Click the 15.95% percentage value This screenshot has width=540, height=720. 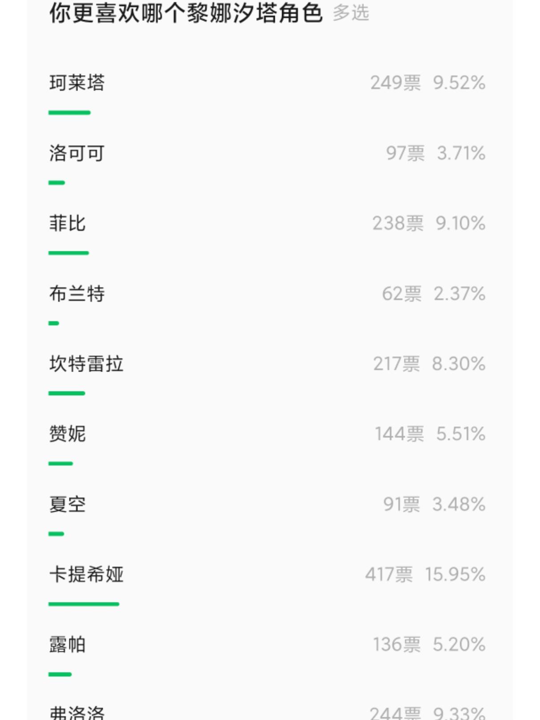pos(455,574)
